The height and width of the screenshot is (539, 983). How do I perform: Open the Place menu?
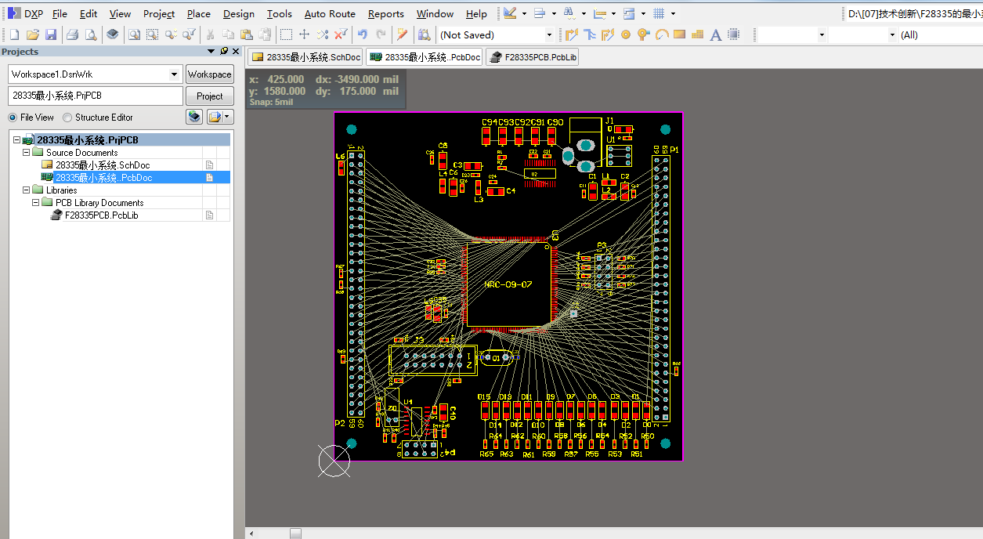point(199,14)
